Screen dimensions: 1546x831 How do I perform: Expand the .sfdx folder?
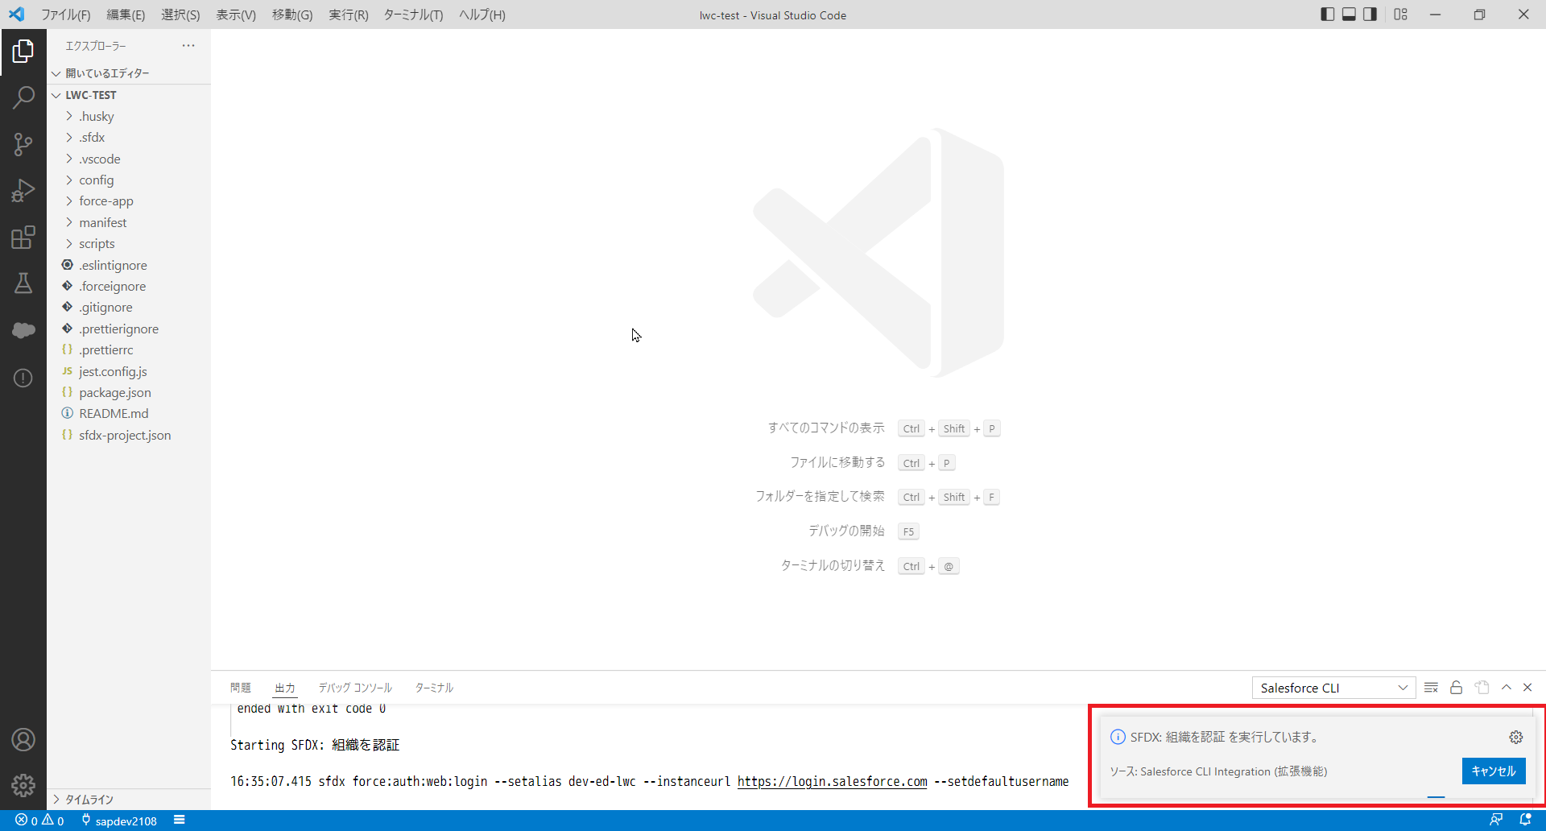click(129, 138)
